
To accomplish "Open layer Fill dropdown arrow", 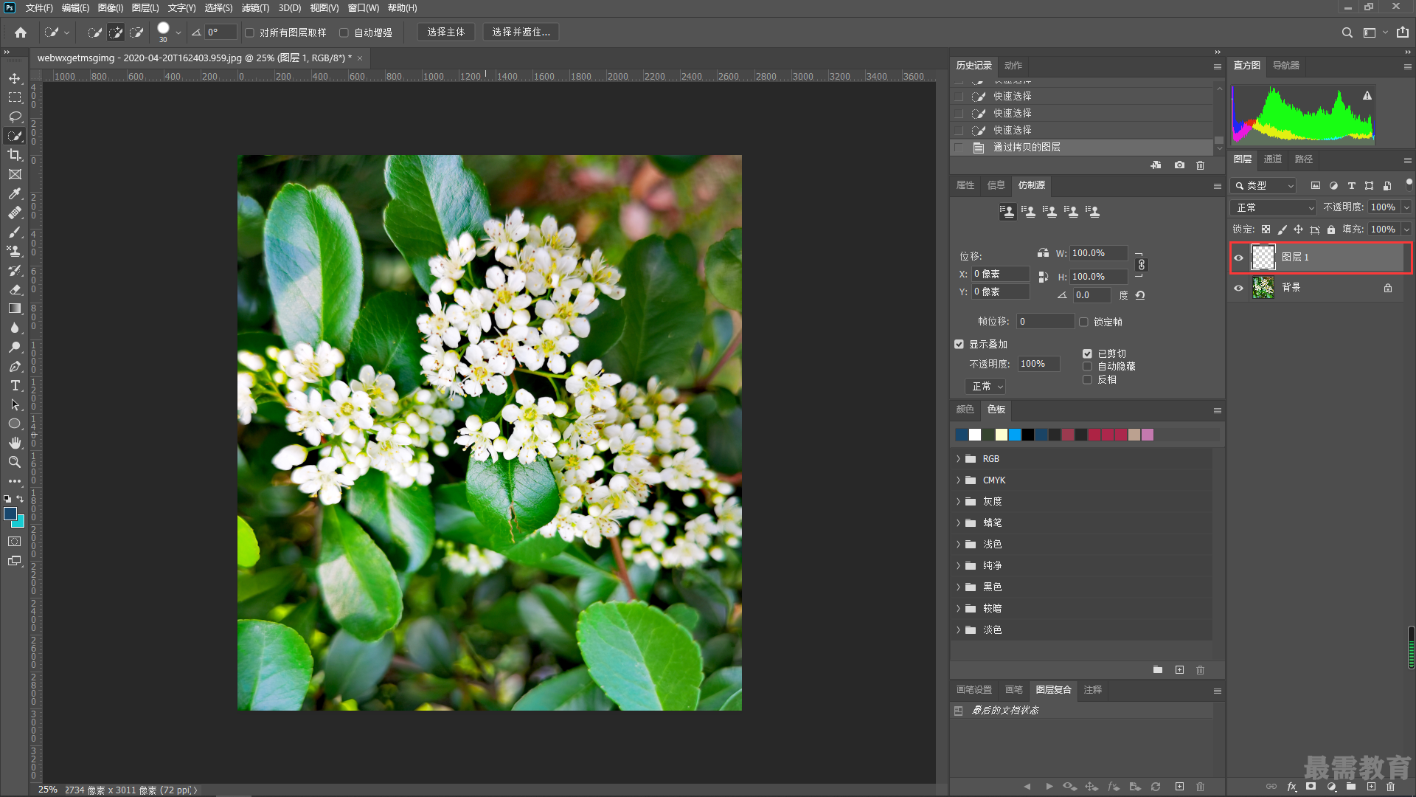I will click(1406, 230).
